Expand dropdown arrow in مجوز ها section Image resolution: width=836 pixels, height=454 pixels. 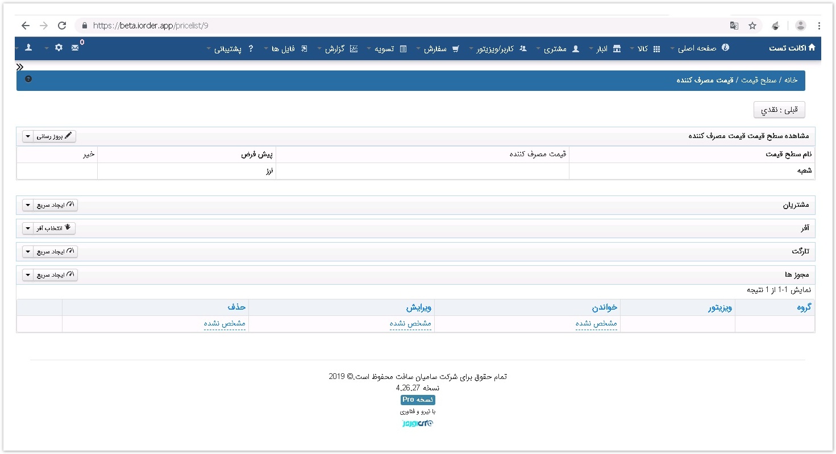pos(28,275)
